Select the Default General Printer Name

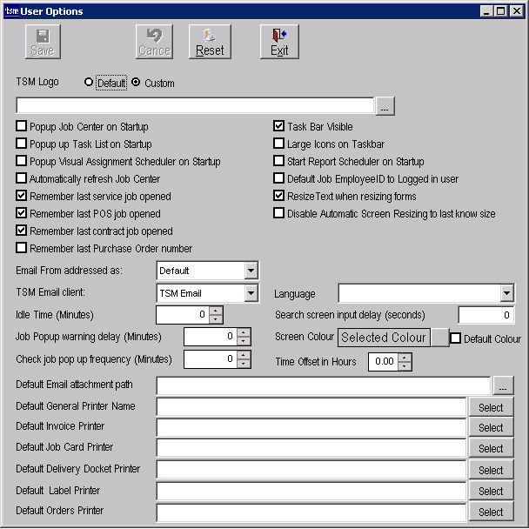(x=491, y=407)
